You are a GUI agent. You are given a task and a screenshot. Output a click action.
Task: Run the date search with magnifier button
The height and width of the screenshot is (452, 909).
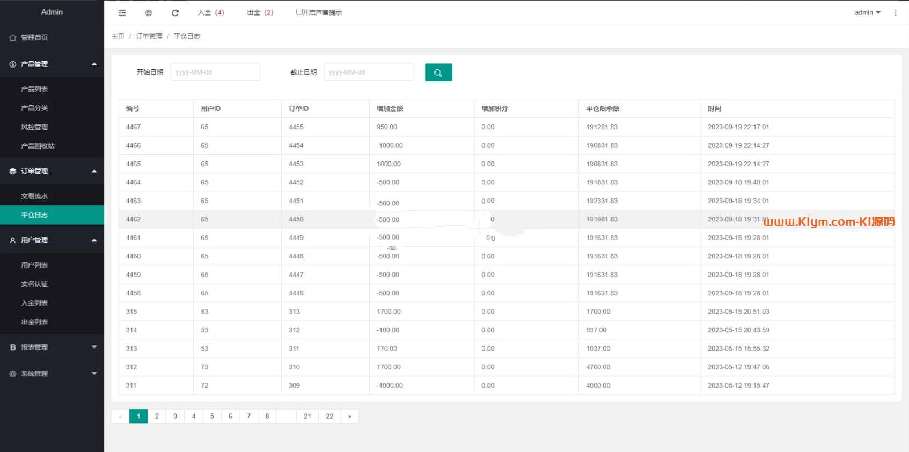[438, 72]
